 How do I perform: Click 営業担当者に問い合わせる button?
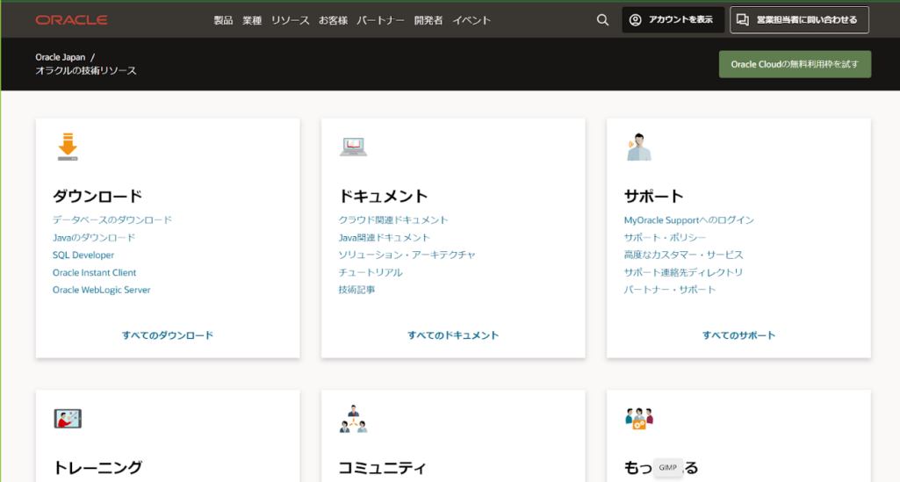(x=799, y=20)
